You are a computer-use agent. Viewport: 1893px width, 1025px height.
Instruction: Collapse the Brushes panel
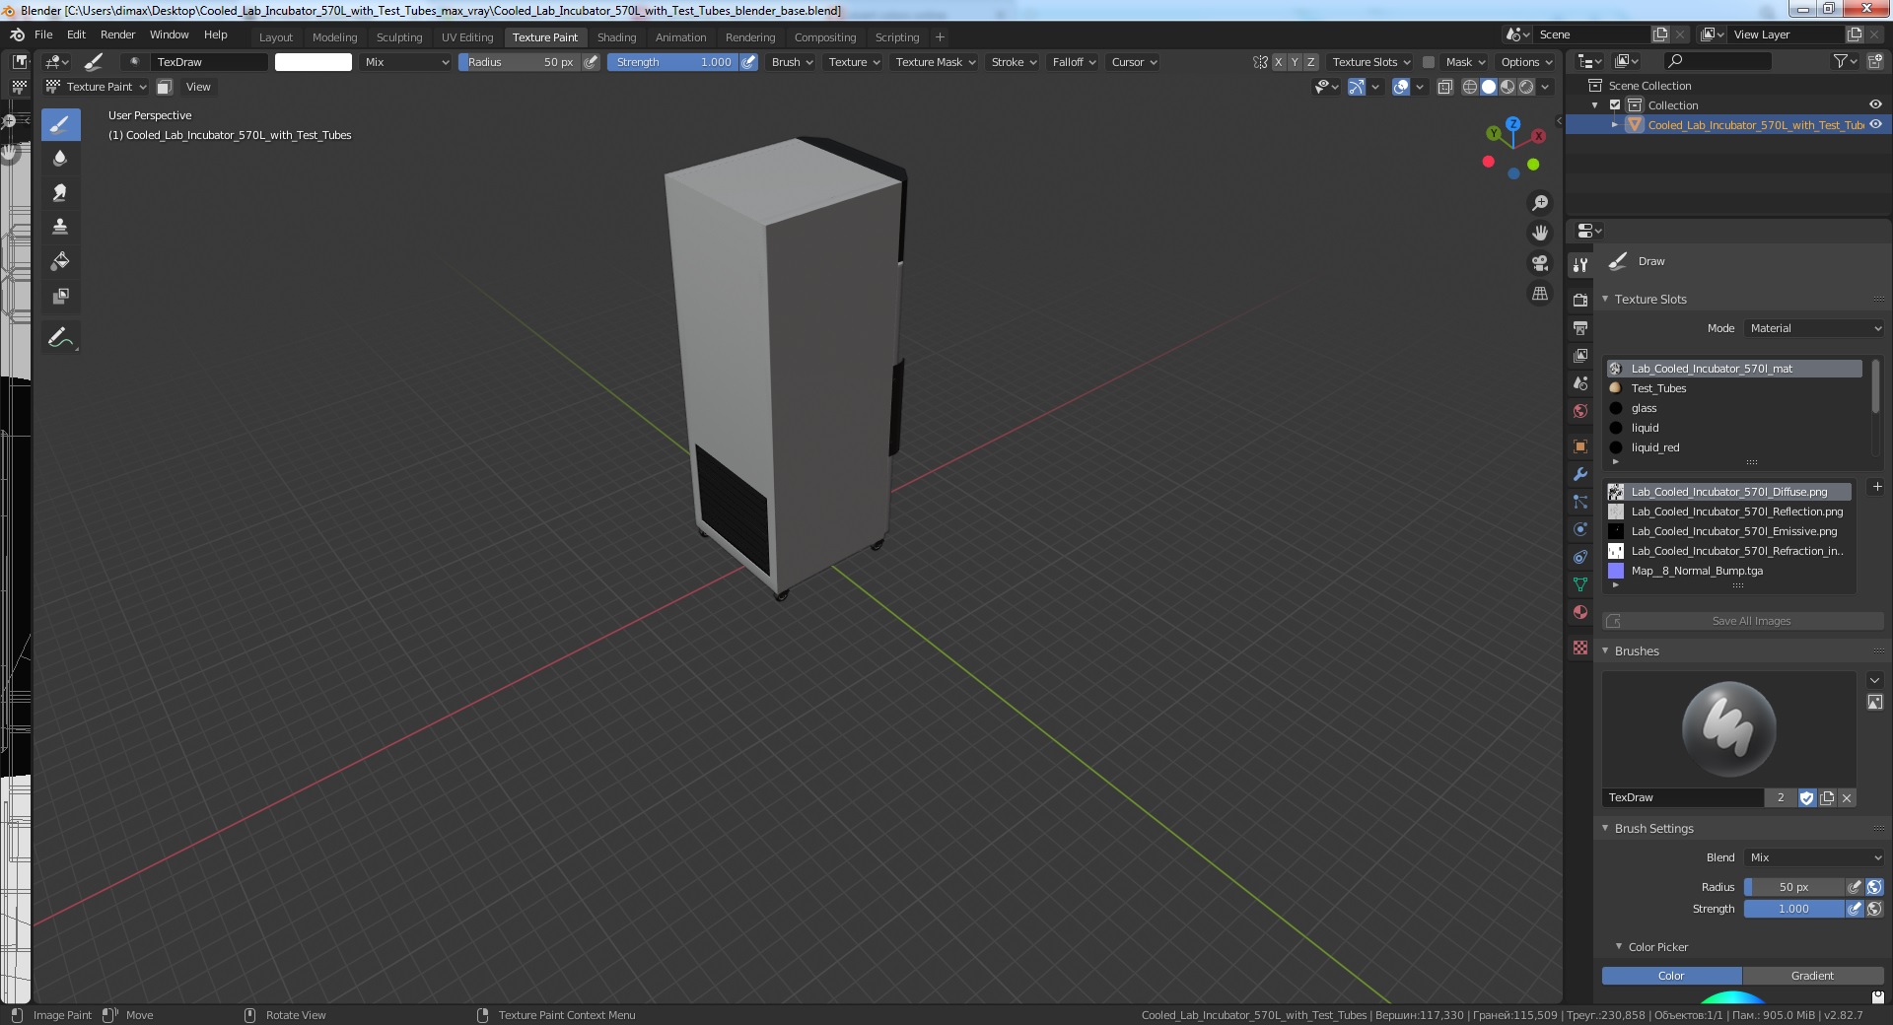point(1637,651)
